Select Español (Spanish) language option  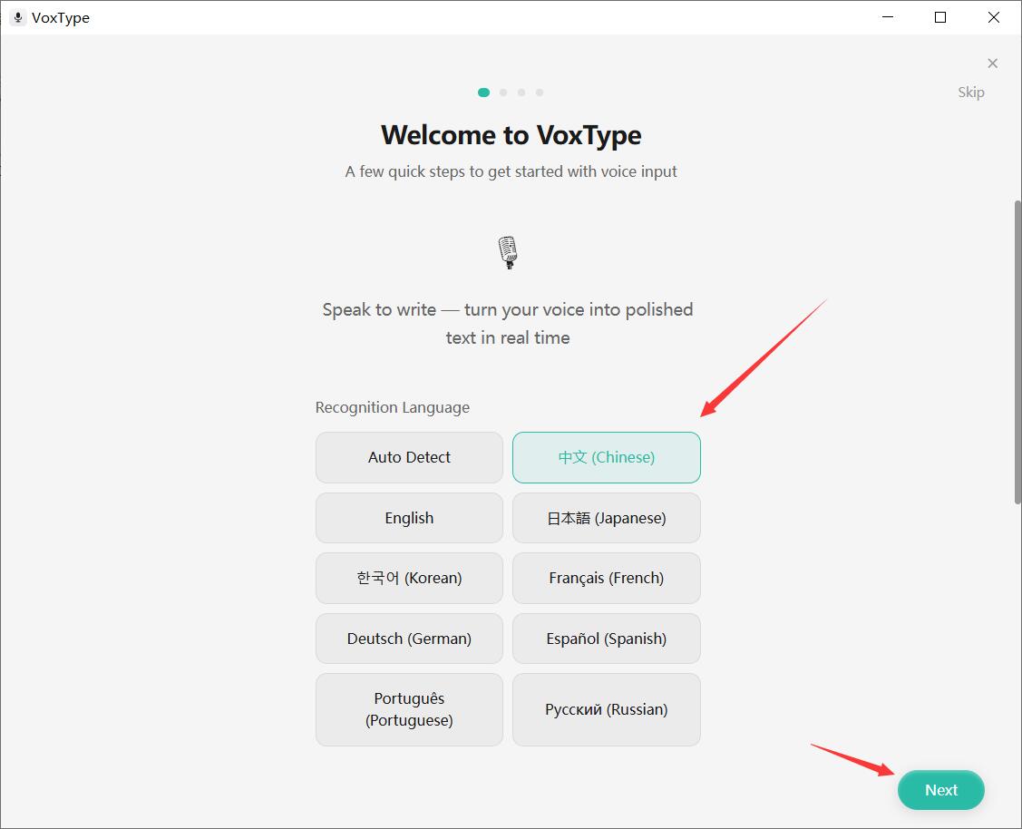[x=606, y=639]
